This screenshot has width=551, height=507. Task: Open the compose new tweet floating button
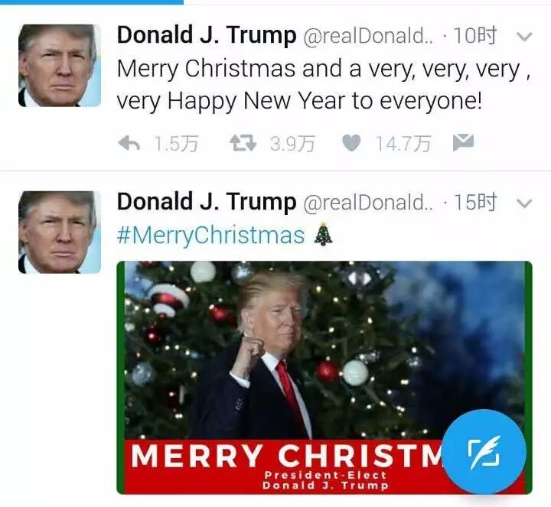(484, 451)
